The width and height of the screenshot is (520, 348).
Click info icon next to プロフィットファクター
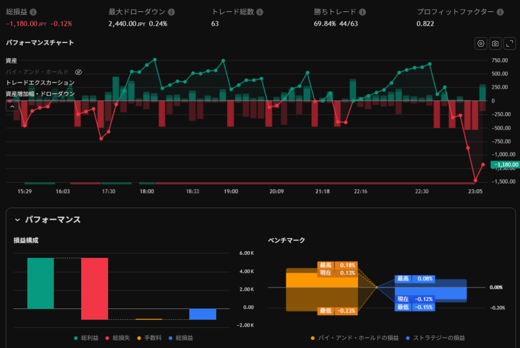point(500,12)
